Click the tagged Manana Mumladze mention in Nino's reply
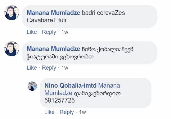 [x=82, y=89]
